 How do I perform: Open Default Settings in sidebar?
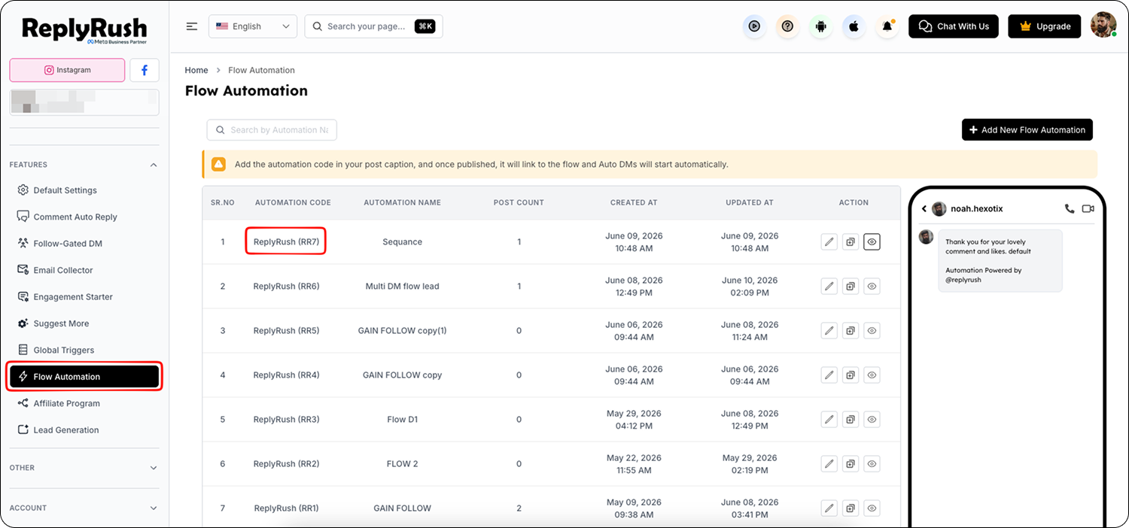point(84,190)
